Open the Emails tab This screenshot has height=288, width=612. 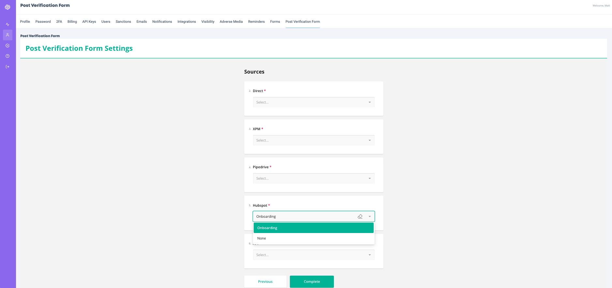142,21
